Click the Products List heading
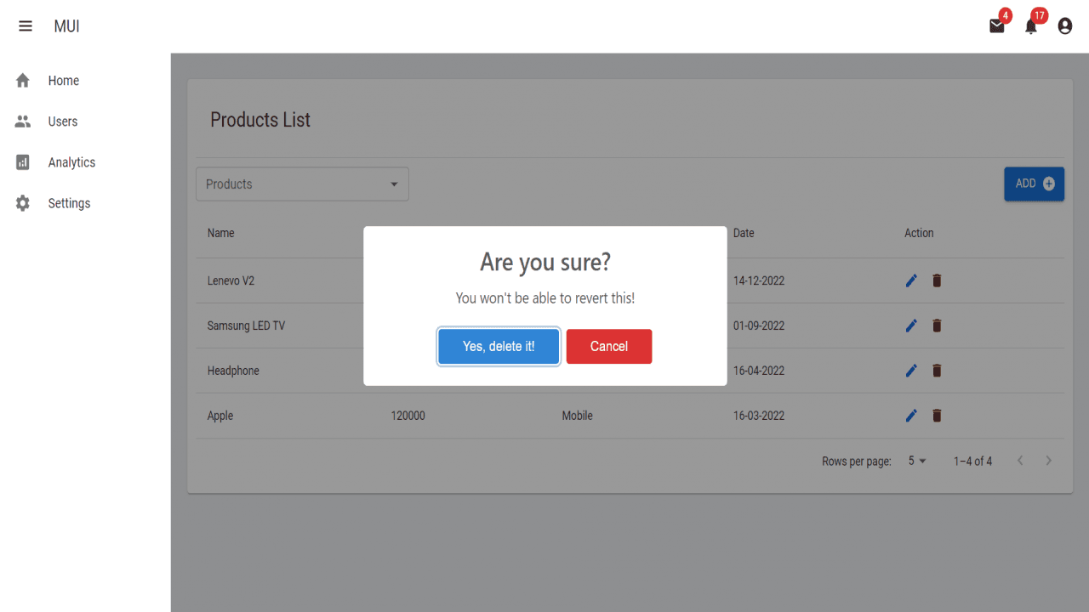This screenshot has height=612, width=1089. [x=260, y=120]
